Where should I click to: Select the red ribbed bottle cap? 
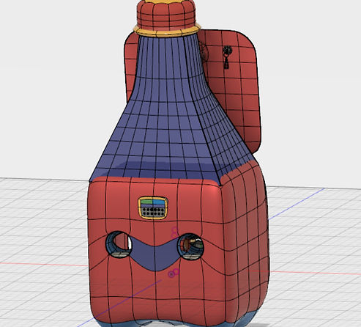click(167, 16)
